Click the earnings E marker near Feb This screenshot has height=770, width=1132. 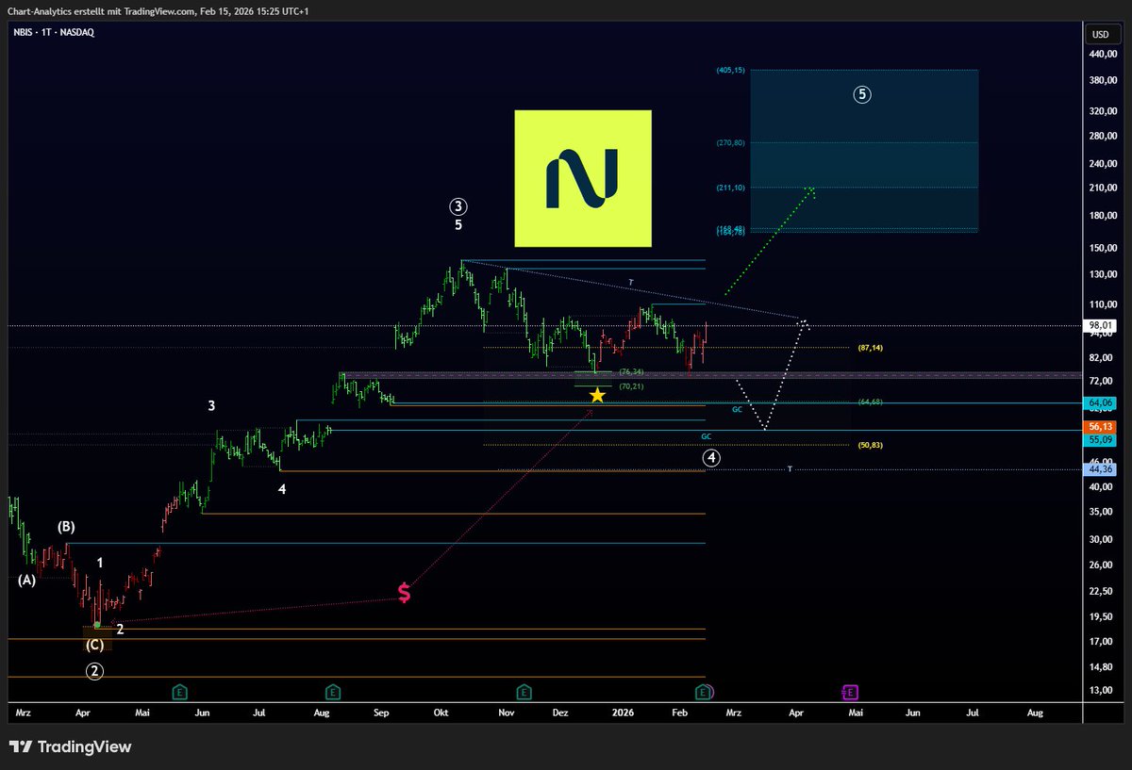[703, 693]
